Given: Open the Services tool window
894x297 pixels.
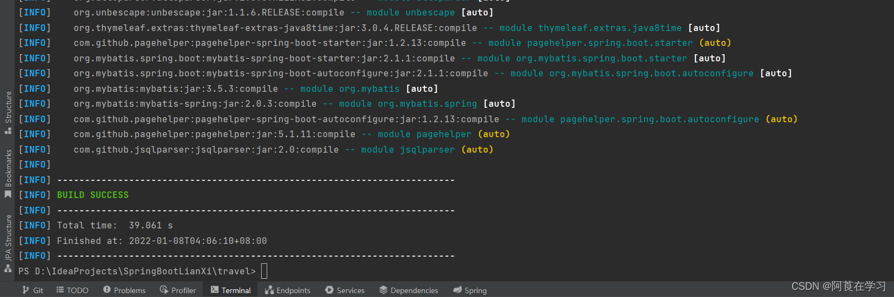Looking at the screenshot, I should tap(345, 290).
